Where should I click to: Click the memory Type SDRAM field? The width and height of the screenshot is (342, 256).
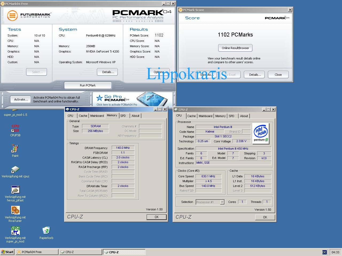(95, 126)
